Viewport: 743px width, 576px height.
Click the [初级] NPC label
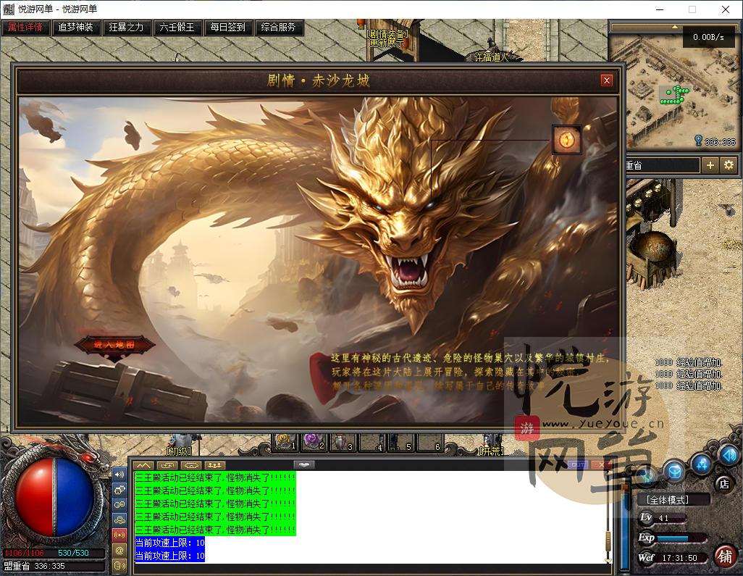pos(179,451)
